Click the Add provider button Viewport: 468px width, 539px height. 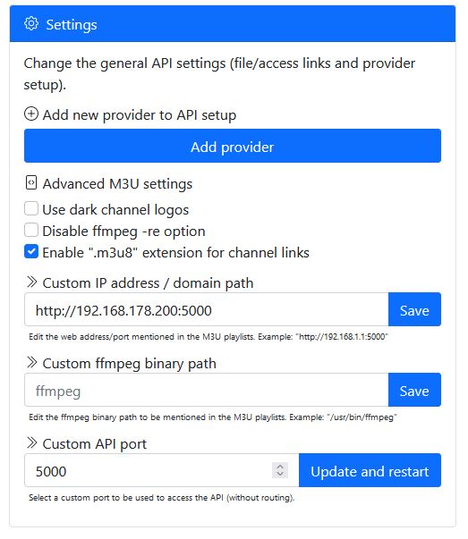pos(233,146)
